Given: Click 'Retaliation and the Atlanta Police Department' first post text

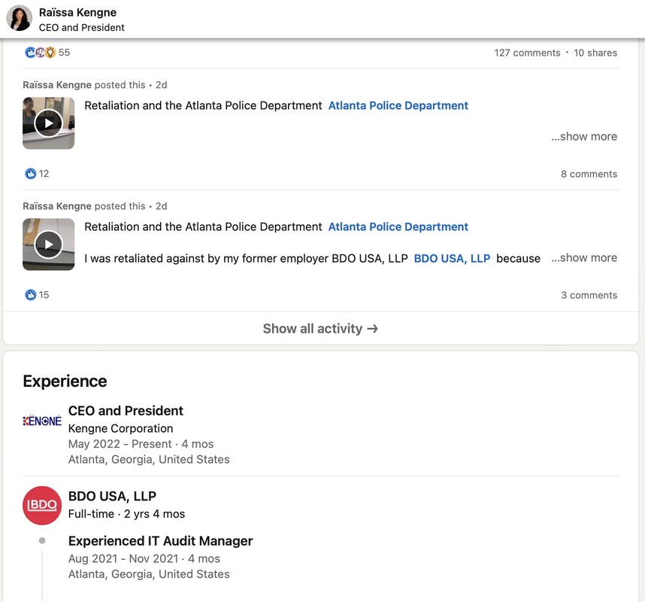Looking at the screenshot, I should click(x=203, y=106).
